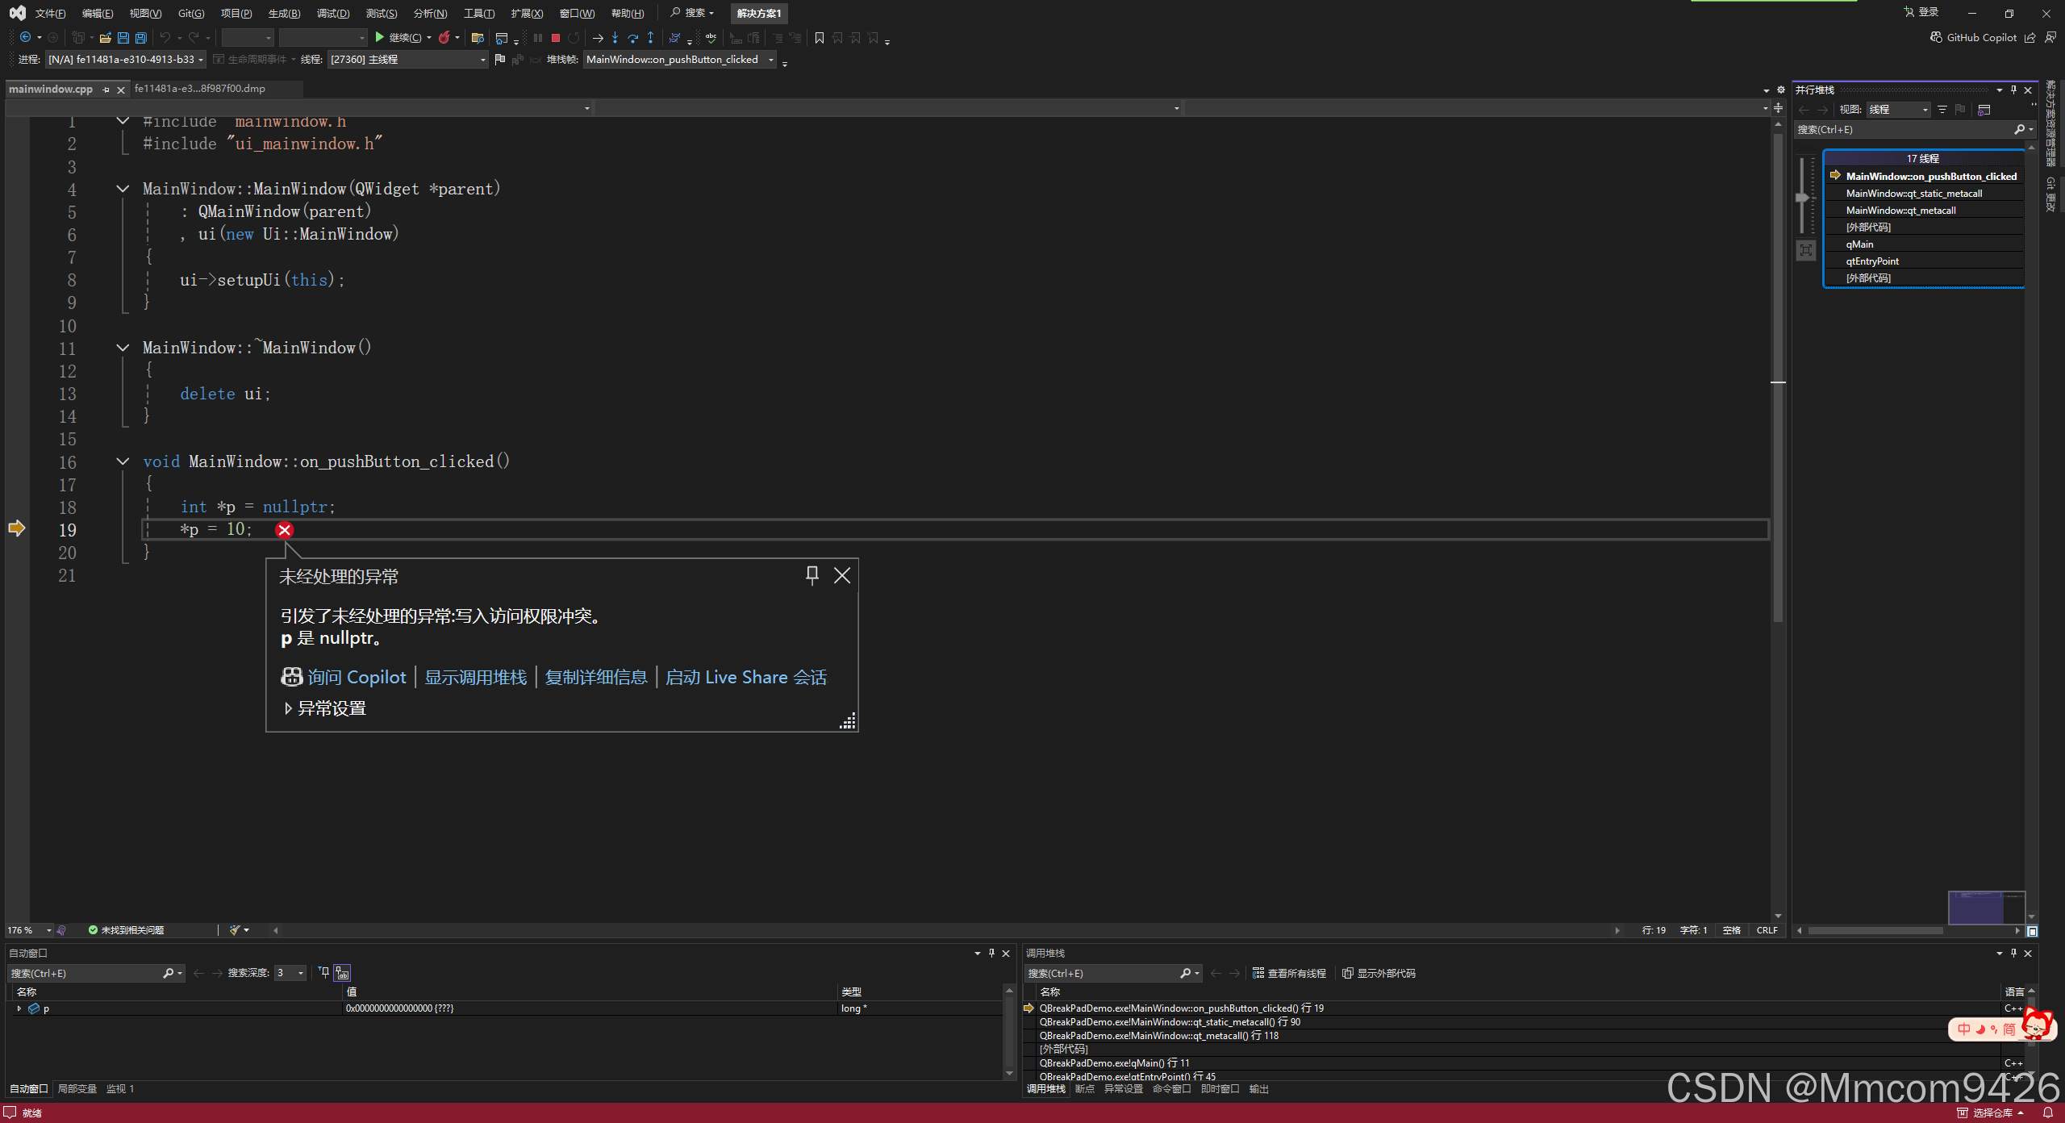Stop debugging with the red square

point(556,37)
